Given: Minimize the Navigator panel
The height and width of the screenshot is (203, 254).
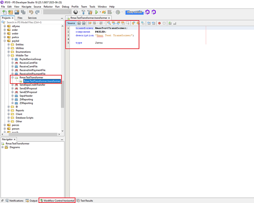Looking at the screenshot, I should click(62, 140).
